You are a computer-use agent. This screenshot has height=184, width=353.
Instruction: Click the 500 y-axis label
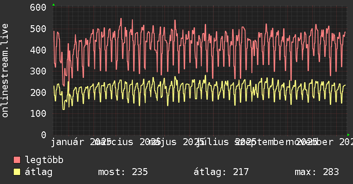pyautogui.click(x=38, y=29)
